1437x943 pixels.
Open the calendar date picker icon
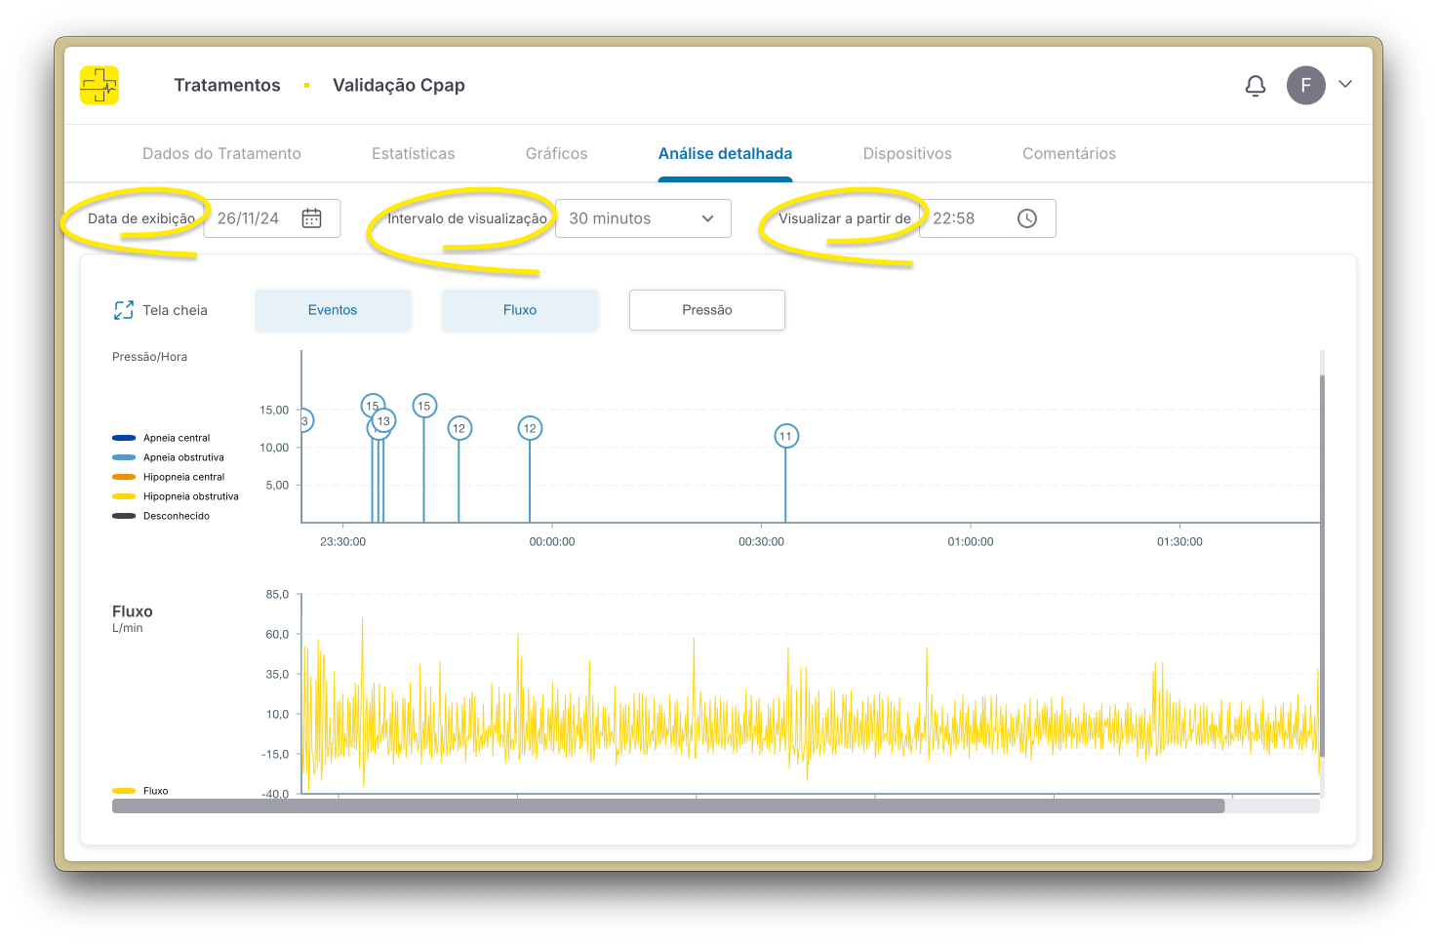point(311,218)
